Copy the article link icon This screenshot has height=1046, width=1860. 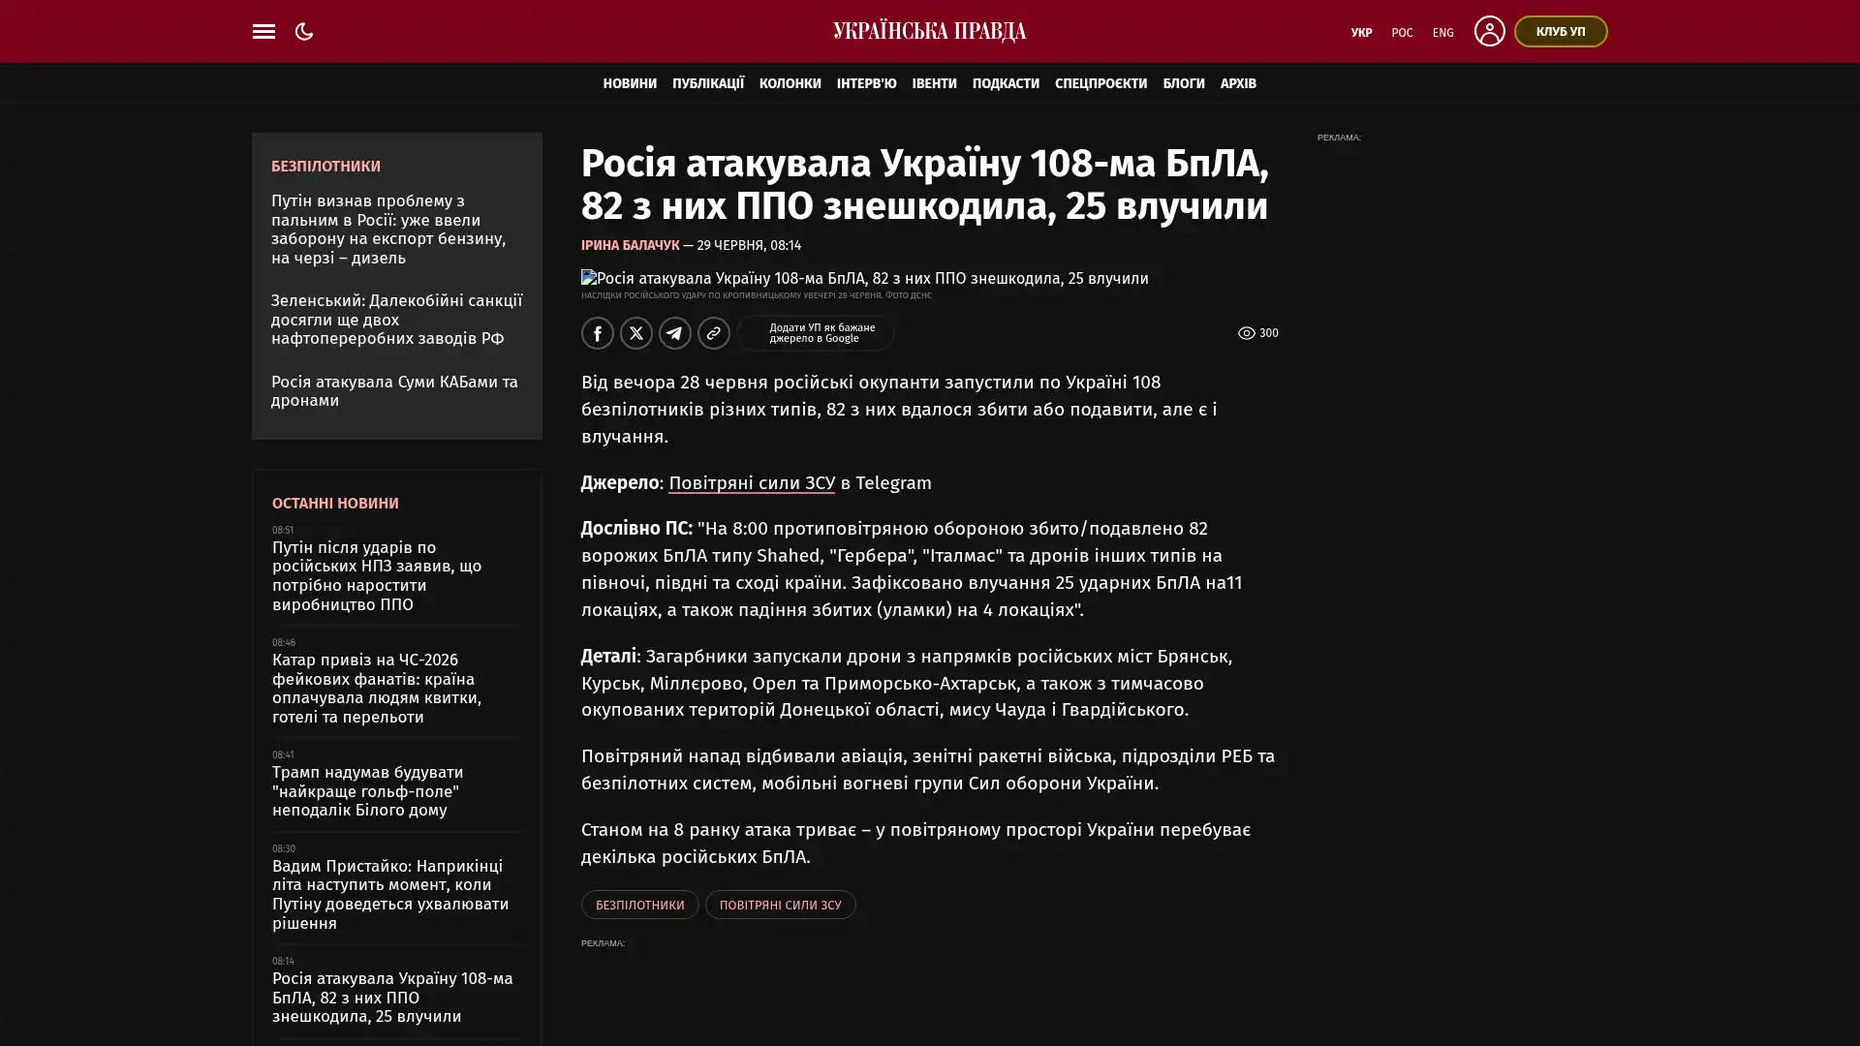714,333
